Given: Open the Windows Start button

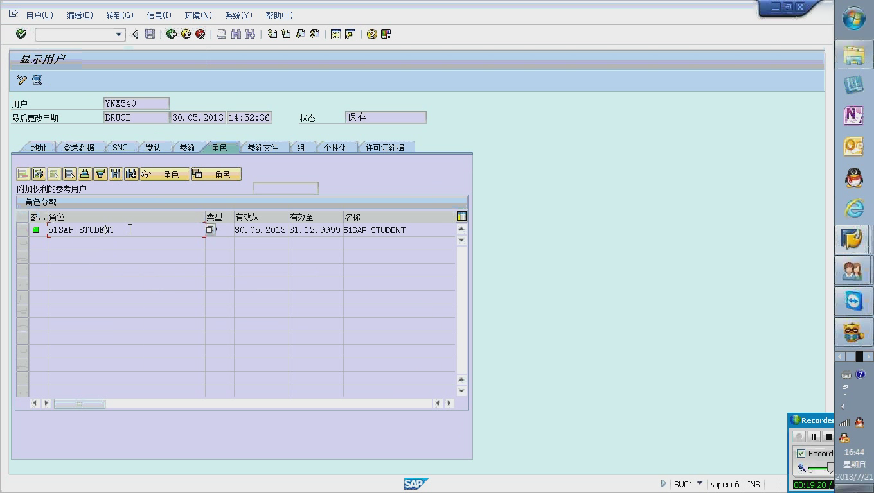Looking at the screenshot, I should pos(853,19).
